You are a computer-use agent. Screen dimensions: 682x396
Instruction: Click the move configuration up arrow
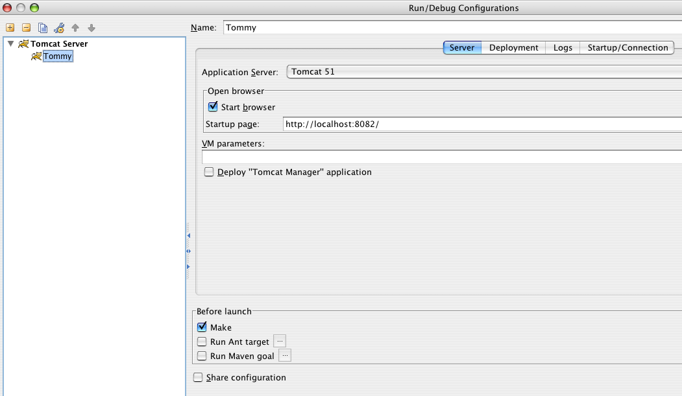[x=75, y=28]
